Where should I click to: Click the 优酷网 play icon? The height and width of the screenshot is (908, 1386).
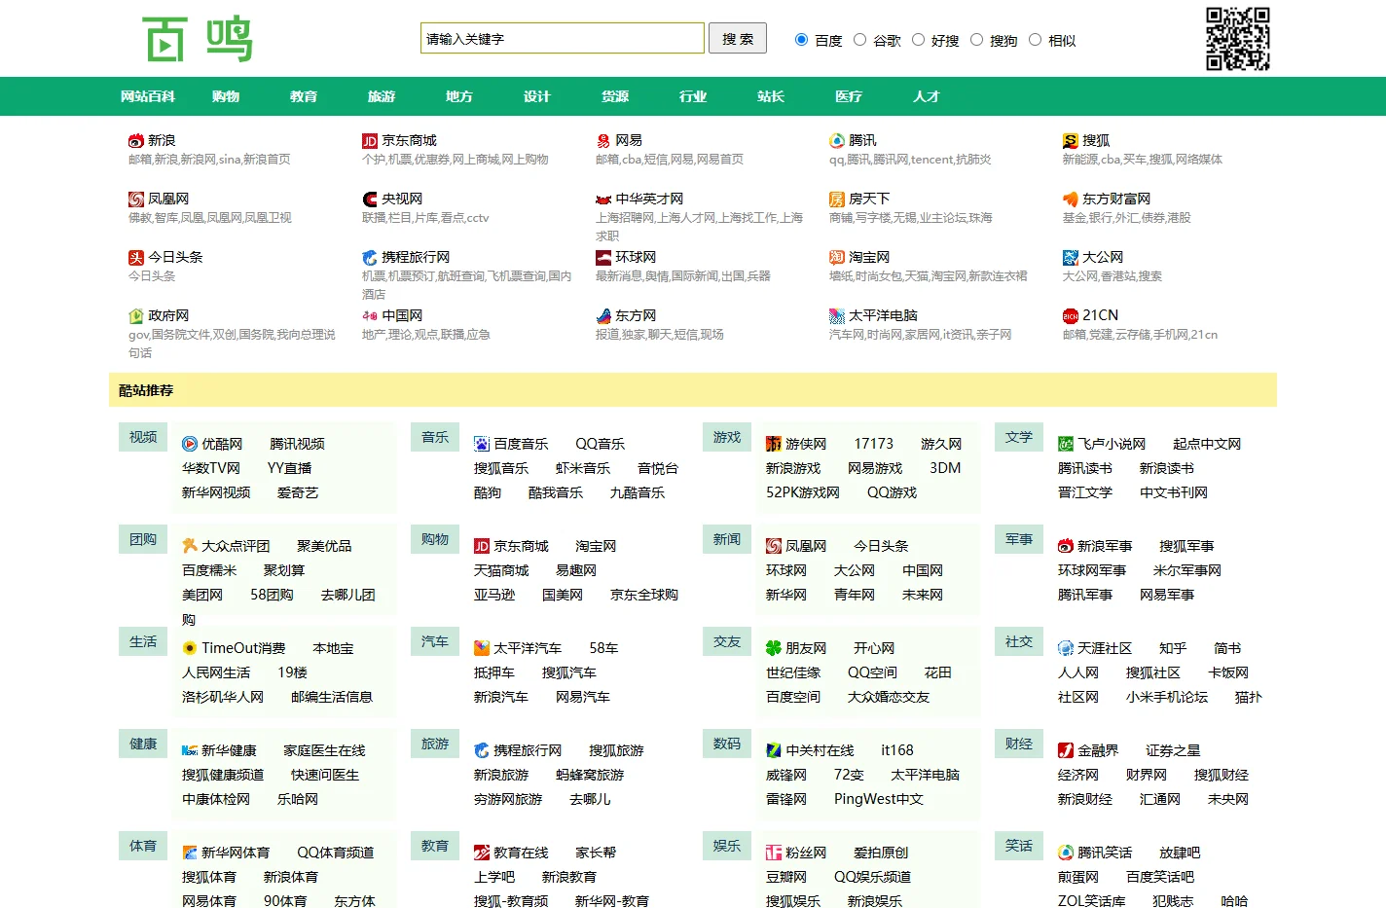[x=190, y=445]
